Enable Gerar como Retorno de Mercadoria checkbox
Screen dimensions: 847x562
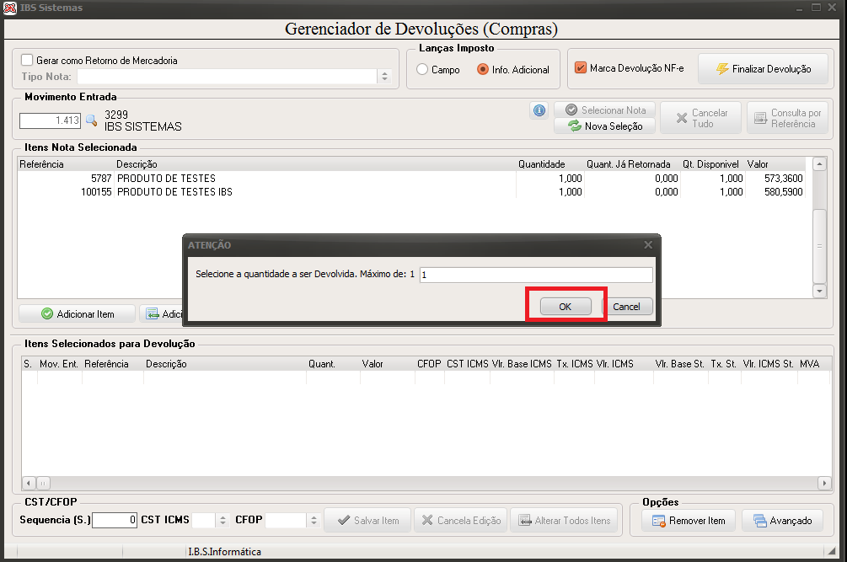(x=27, y=60)
